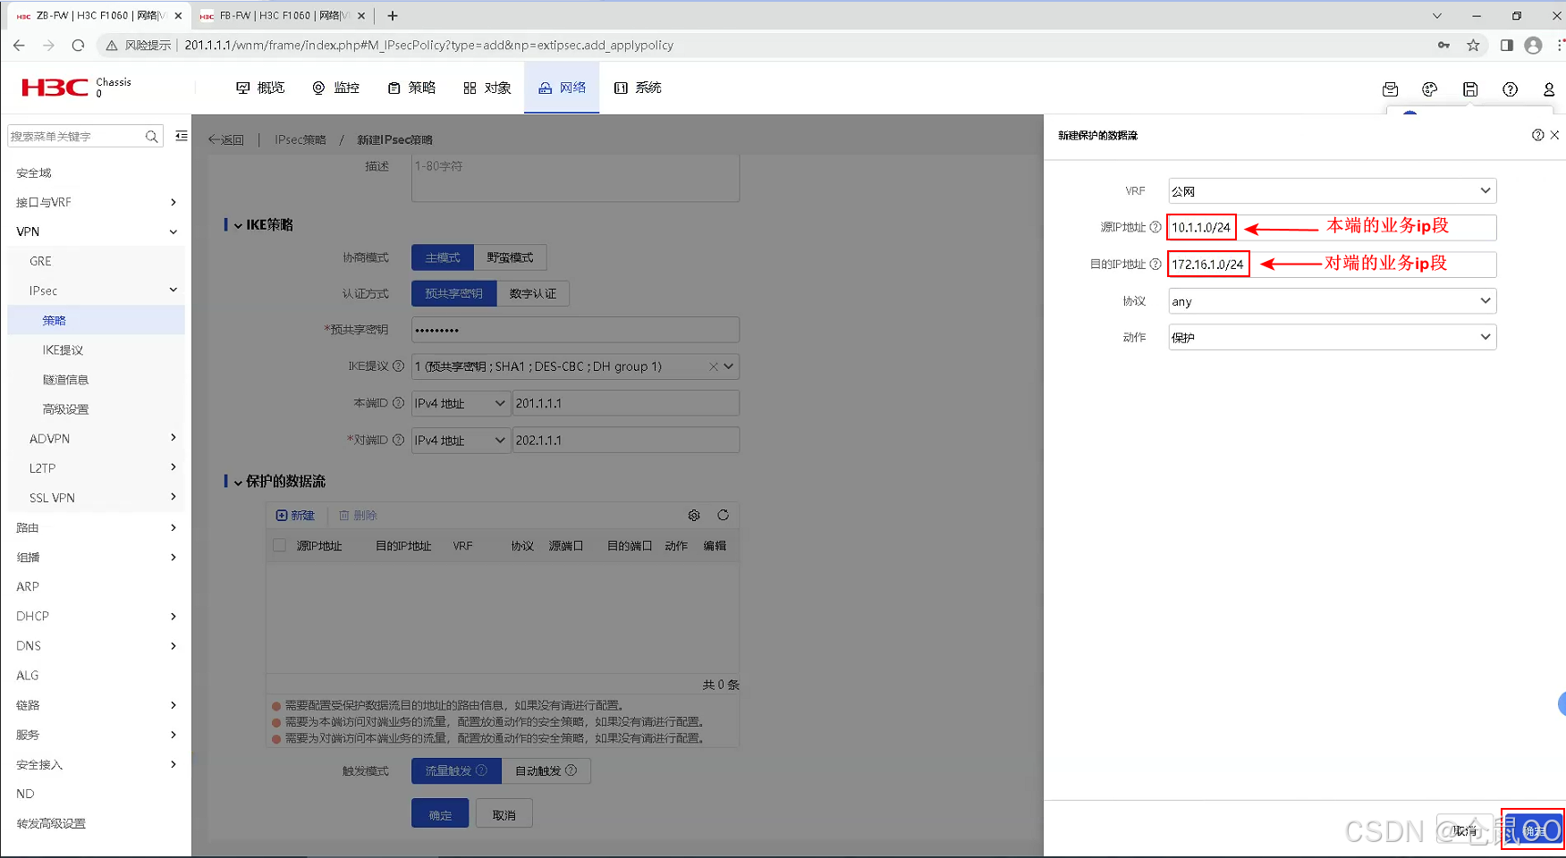
Task: Click the save configuration icon
Action: tap(1469, 89)
